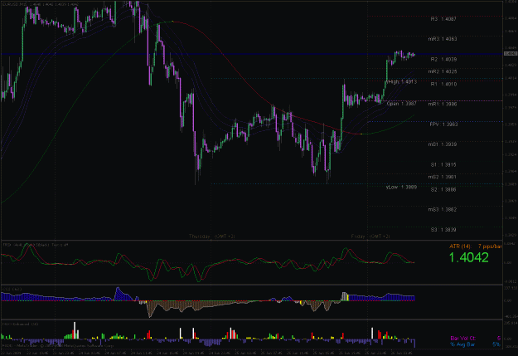Click the Open : 1.3987 label
Viewport: 518px width, 356px height.
pyautogui.click(x=401, y=104)
